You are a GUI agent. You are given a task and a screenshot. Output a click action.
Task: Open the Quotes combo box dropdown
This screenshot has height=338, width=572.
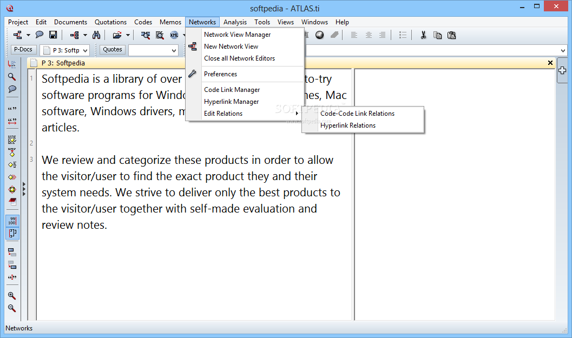[x=174, y=51]
